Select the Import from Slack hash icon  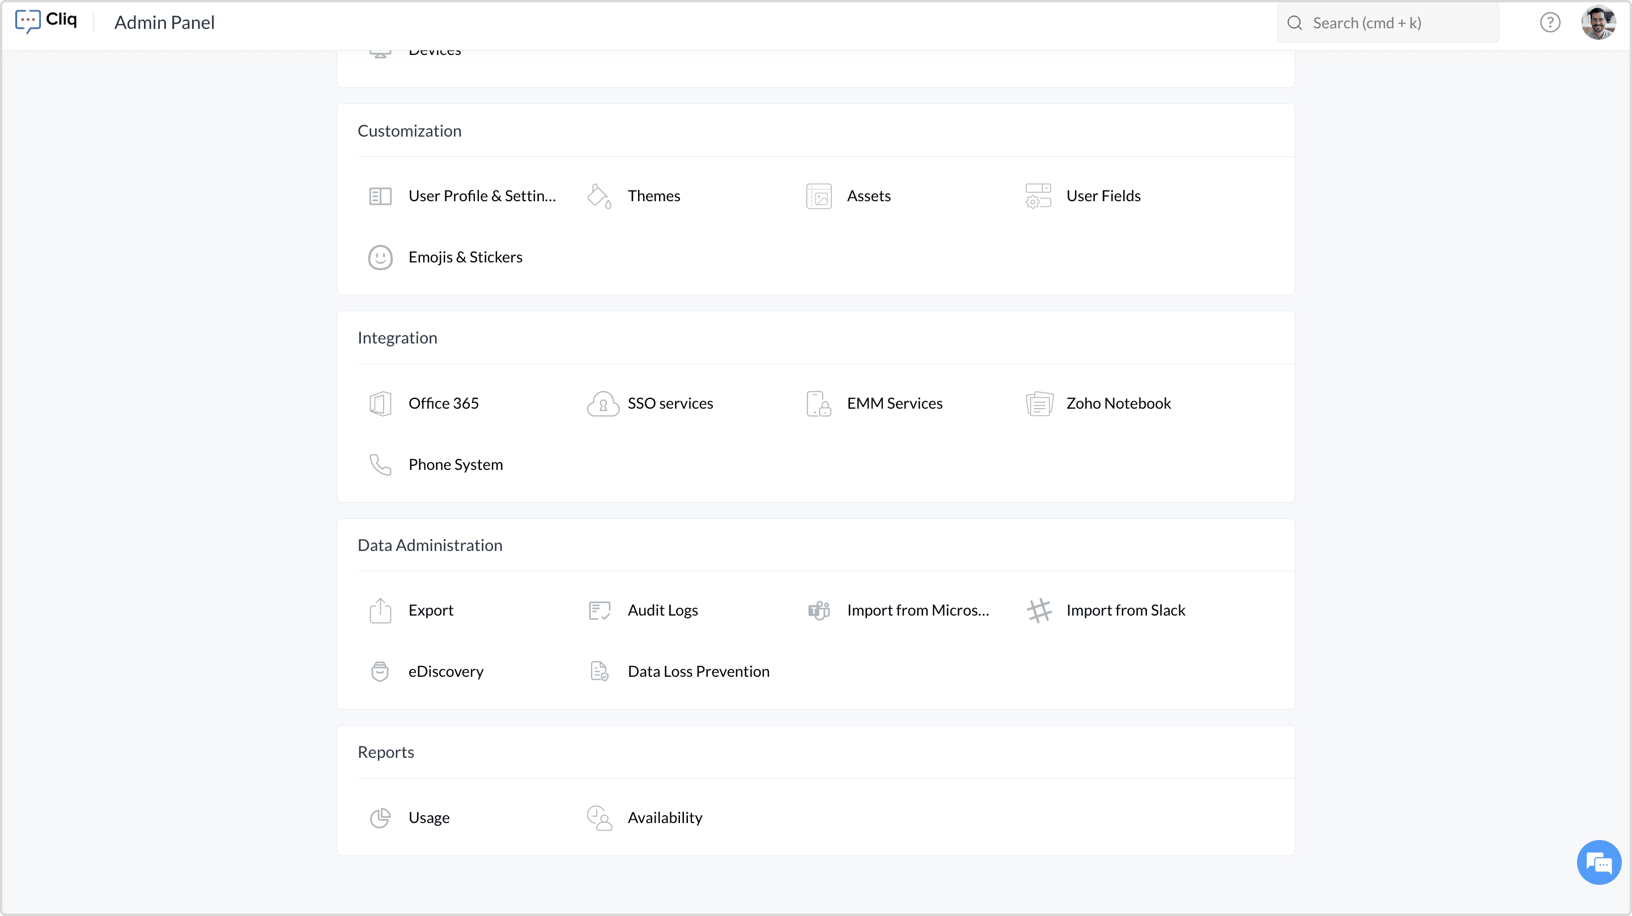point(1039,610)
